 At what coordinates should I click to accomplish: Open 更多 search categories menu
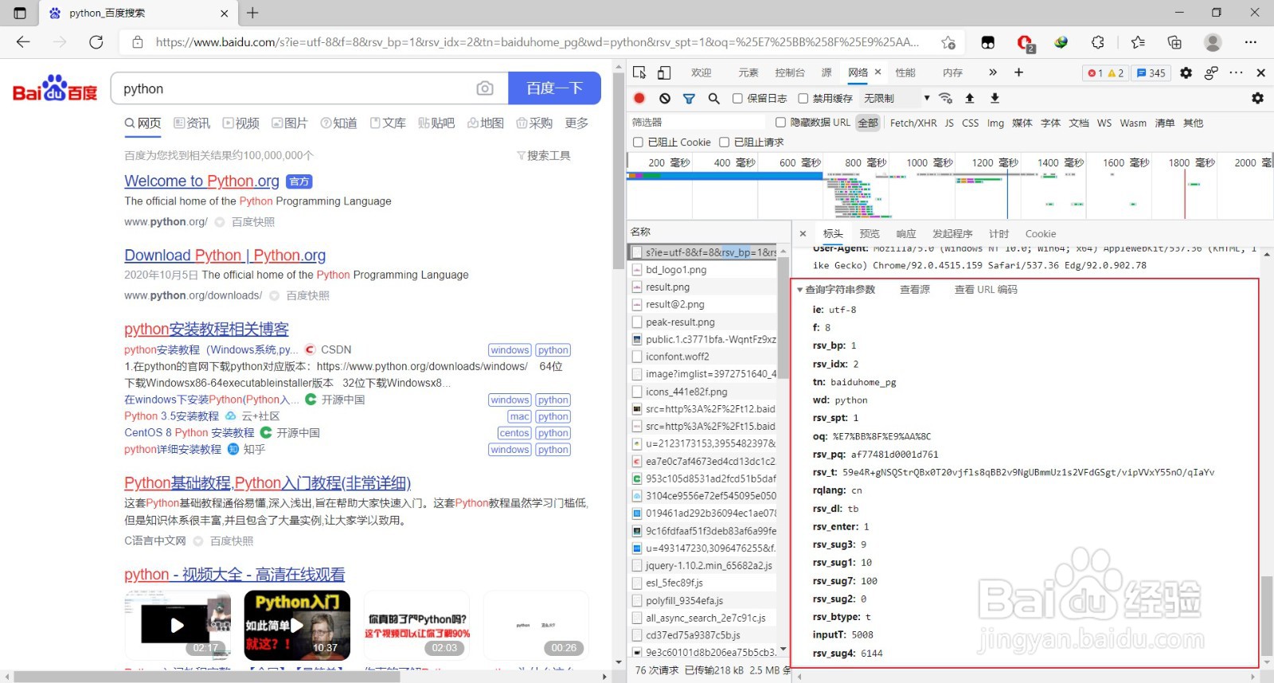click(576, 123)
